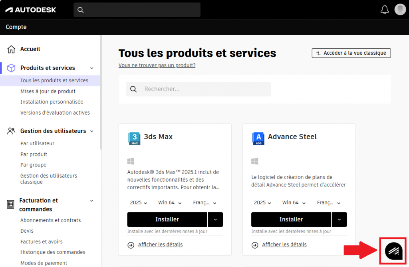Open the 3ds Max Installer options arrow
This screenshot has width=409, height=267.
[215, 220]
